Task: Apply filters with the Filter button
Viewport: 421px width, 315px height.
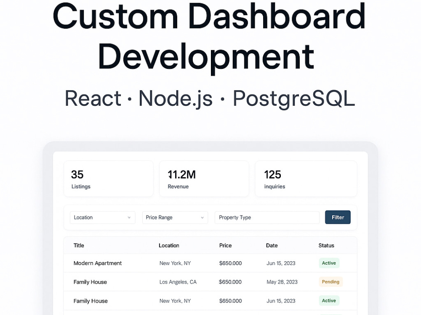Action: point(338,217)
